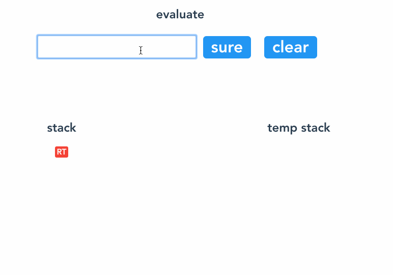Select the text box left of sure
393x275 pixels.
tap(117, 47)
